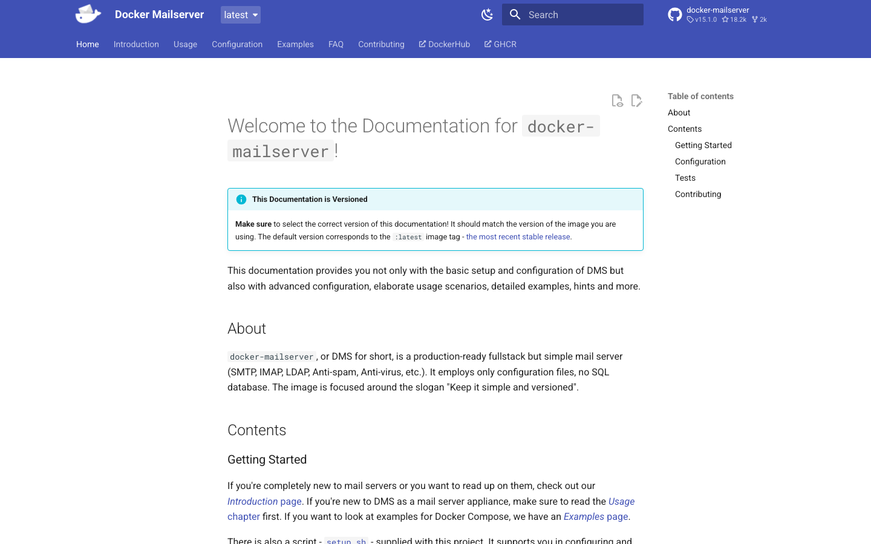Edit this page on GitHub
871x544 pixels.
[636, 100]
